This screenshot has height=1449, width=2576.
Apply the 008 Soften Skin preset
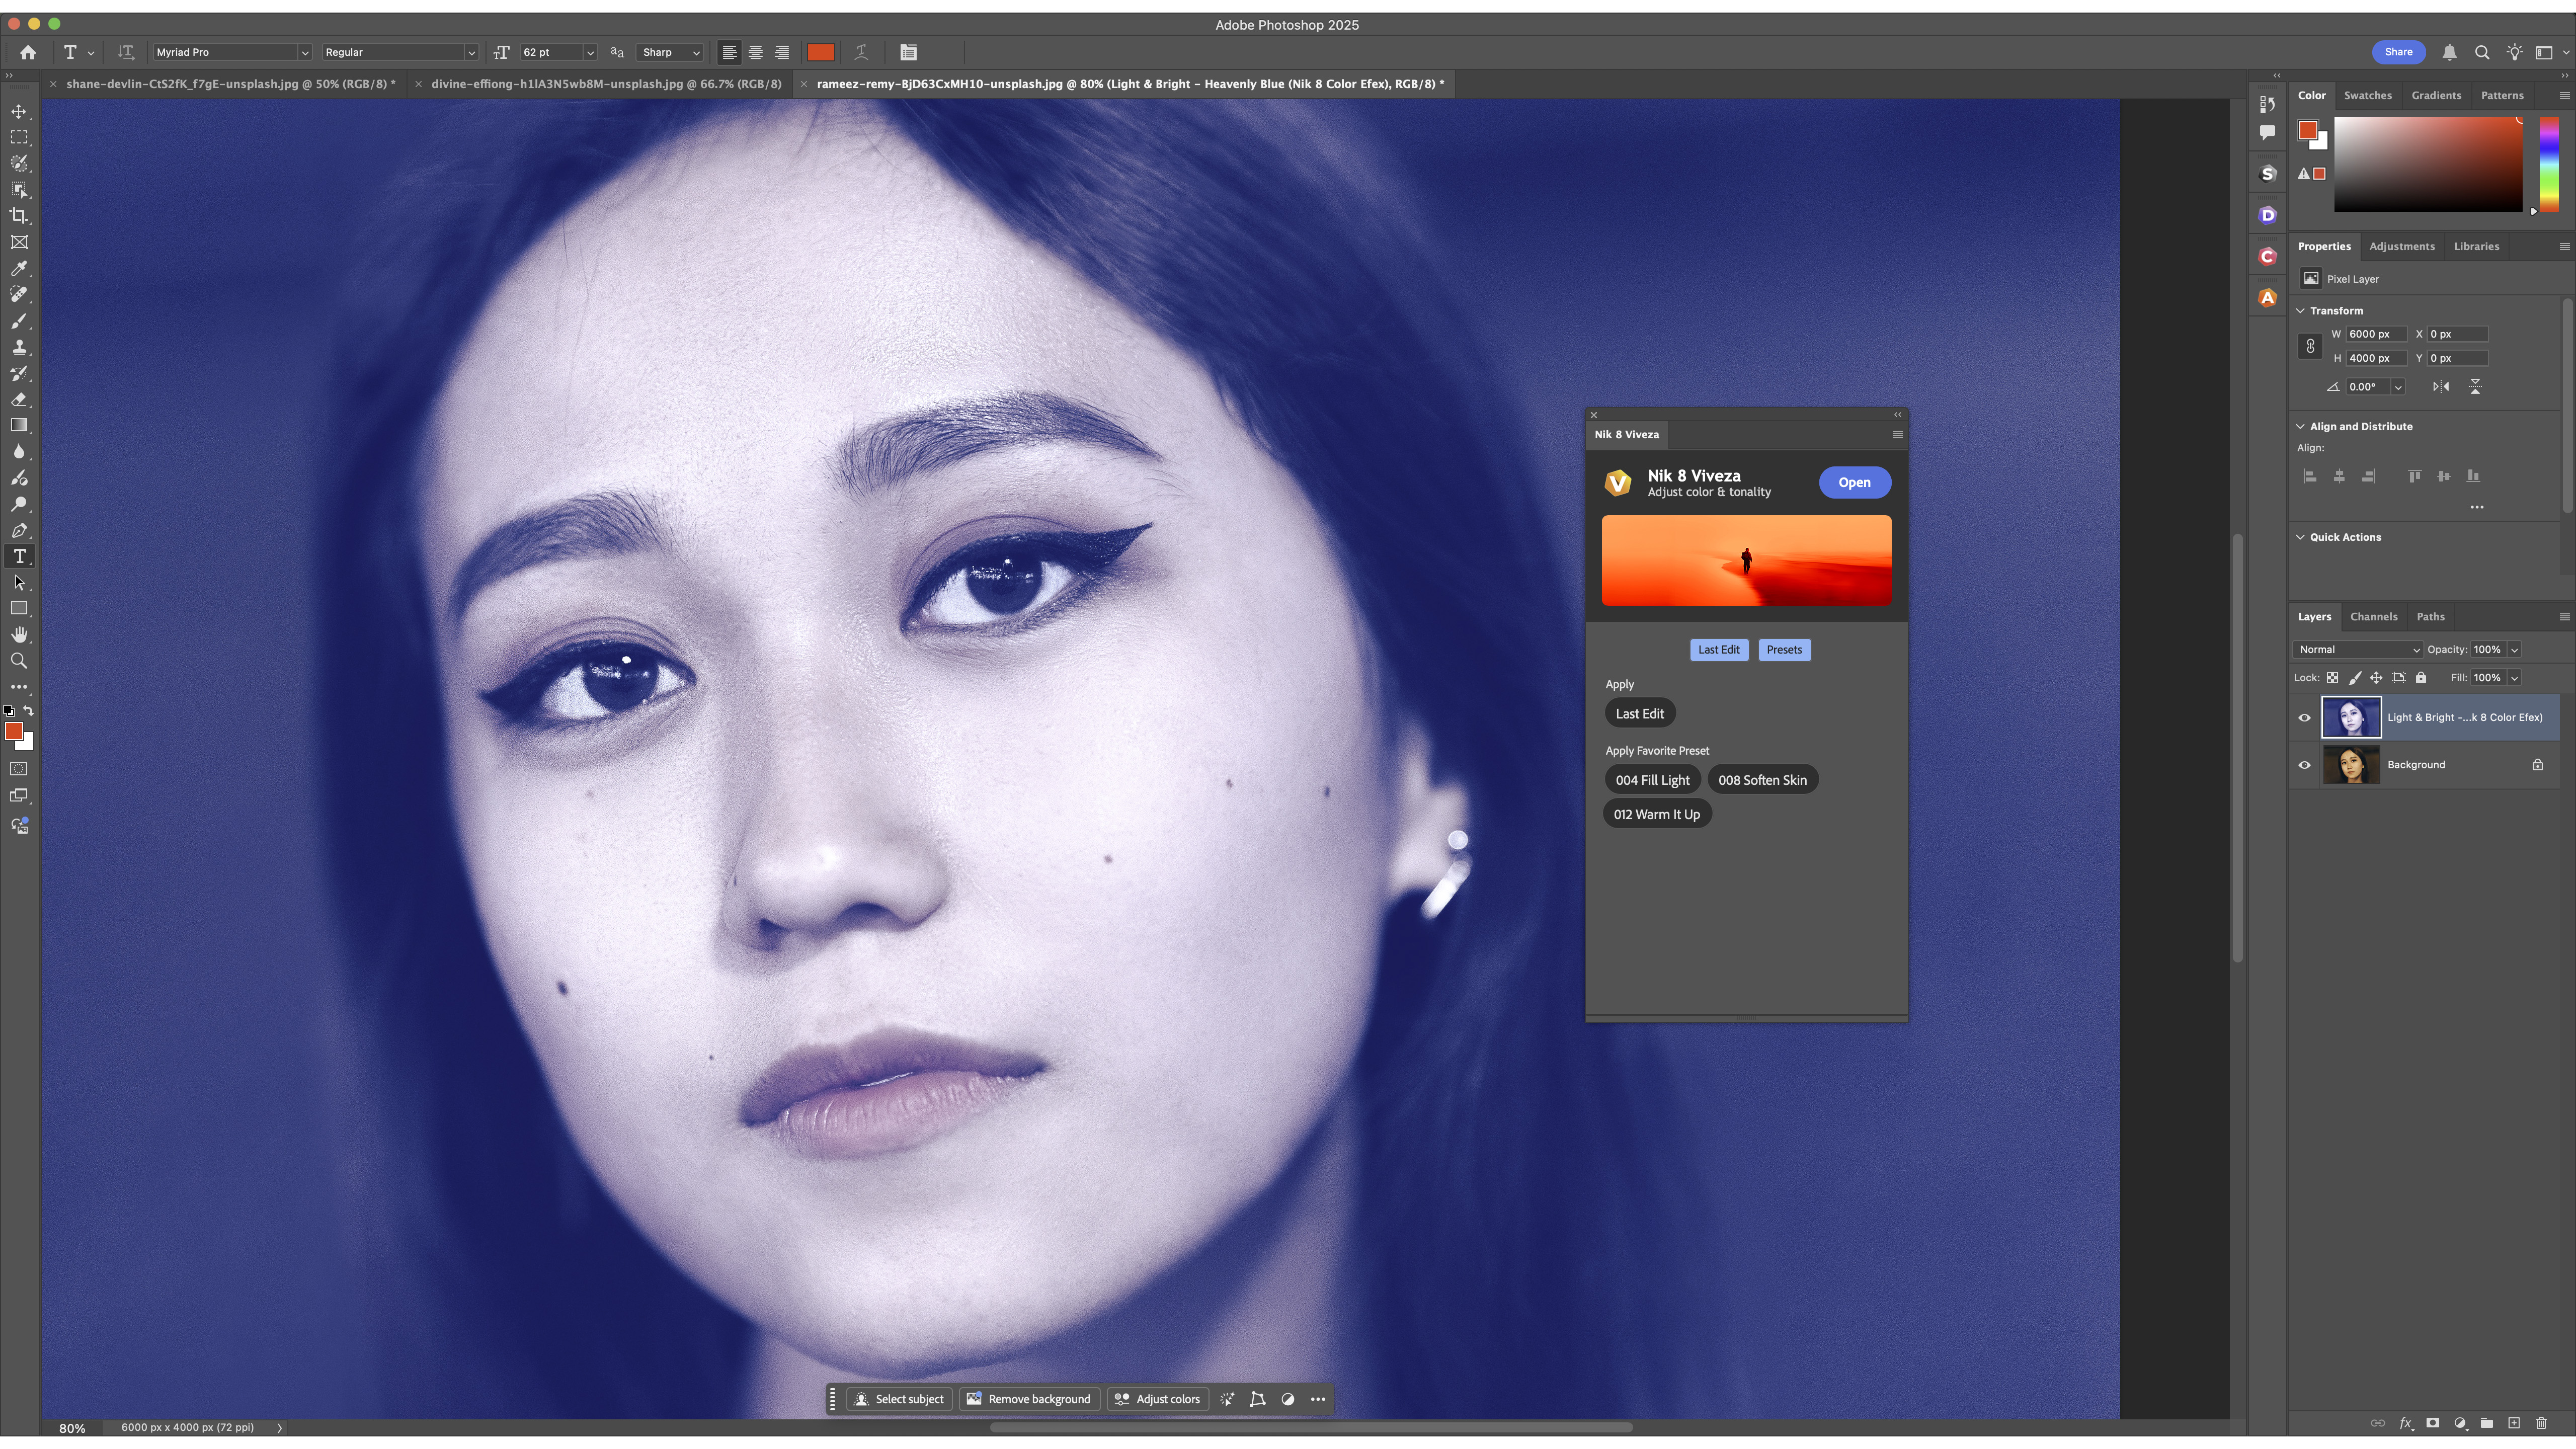(x=1762, y=780)
